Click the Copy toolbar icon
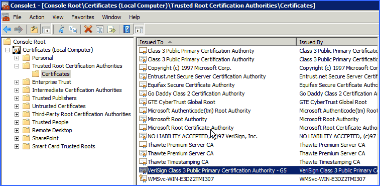This screenshot has height=186, width=380. [73, 30]
